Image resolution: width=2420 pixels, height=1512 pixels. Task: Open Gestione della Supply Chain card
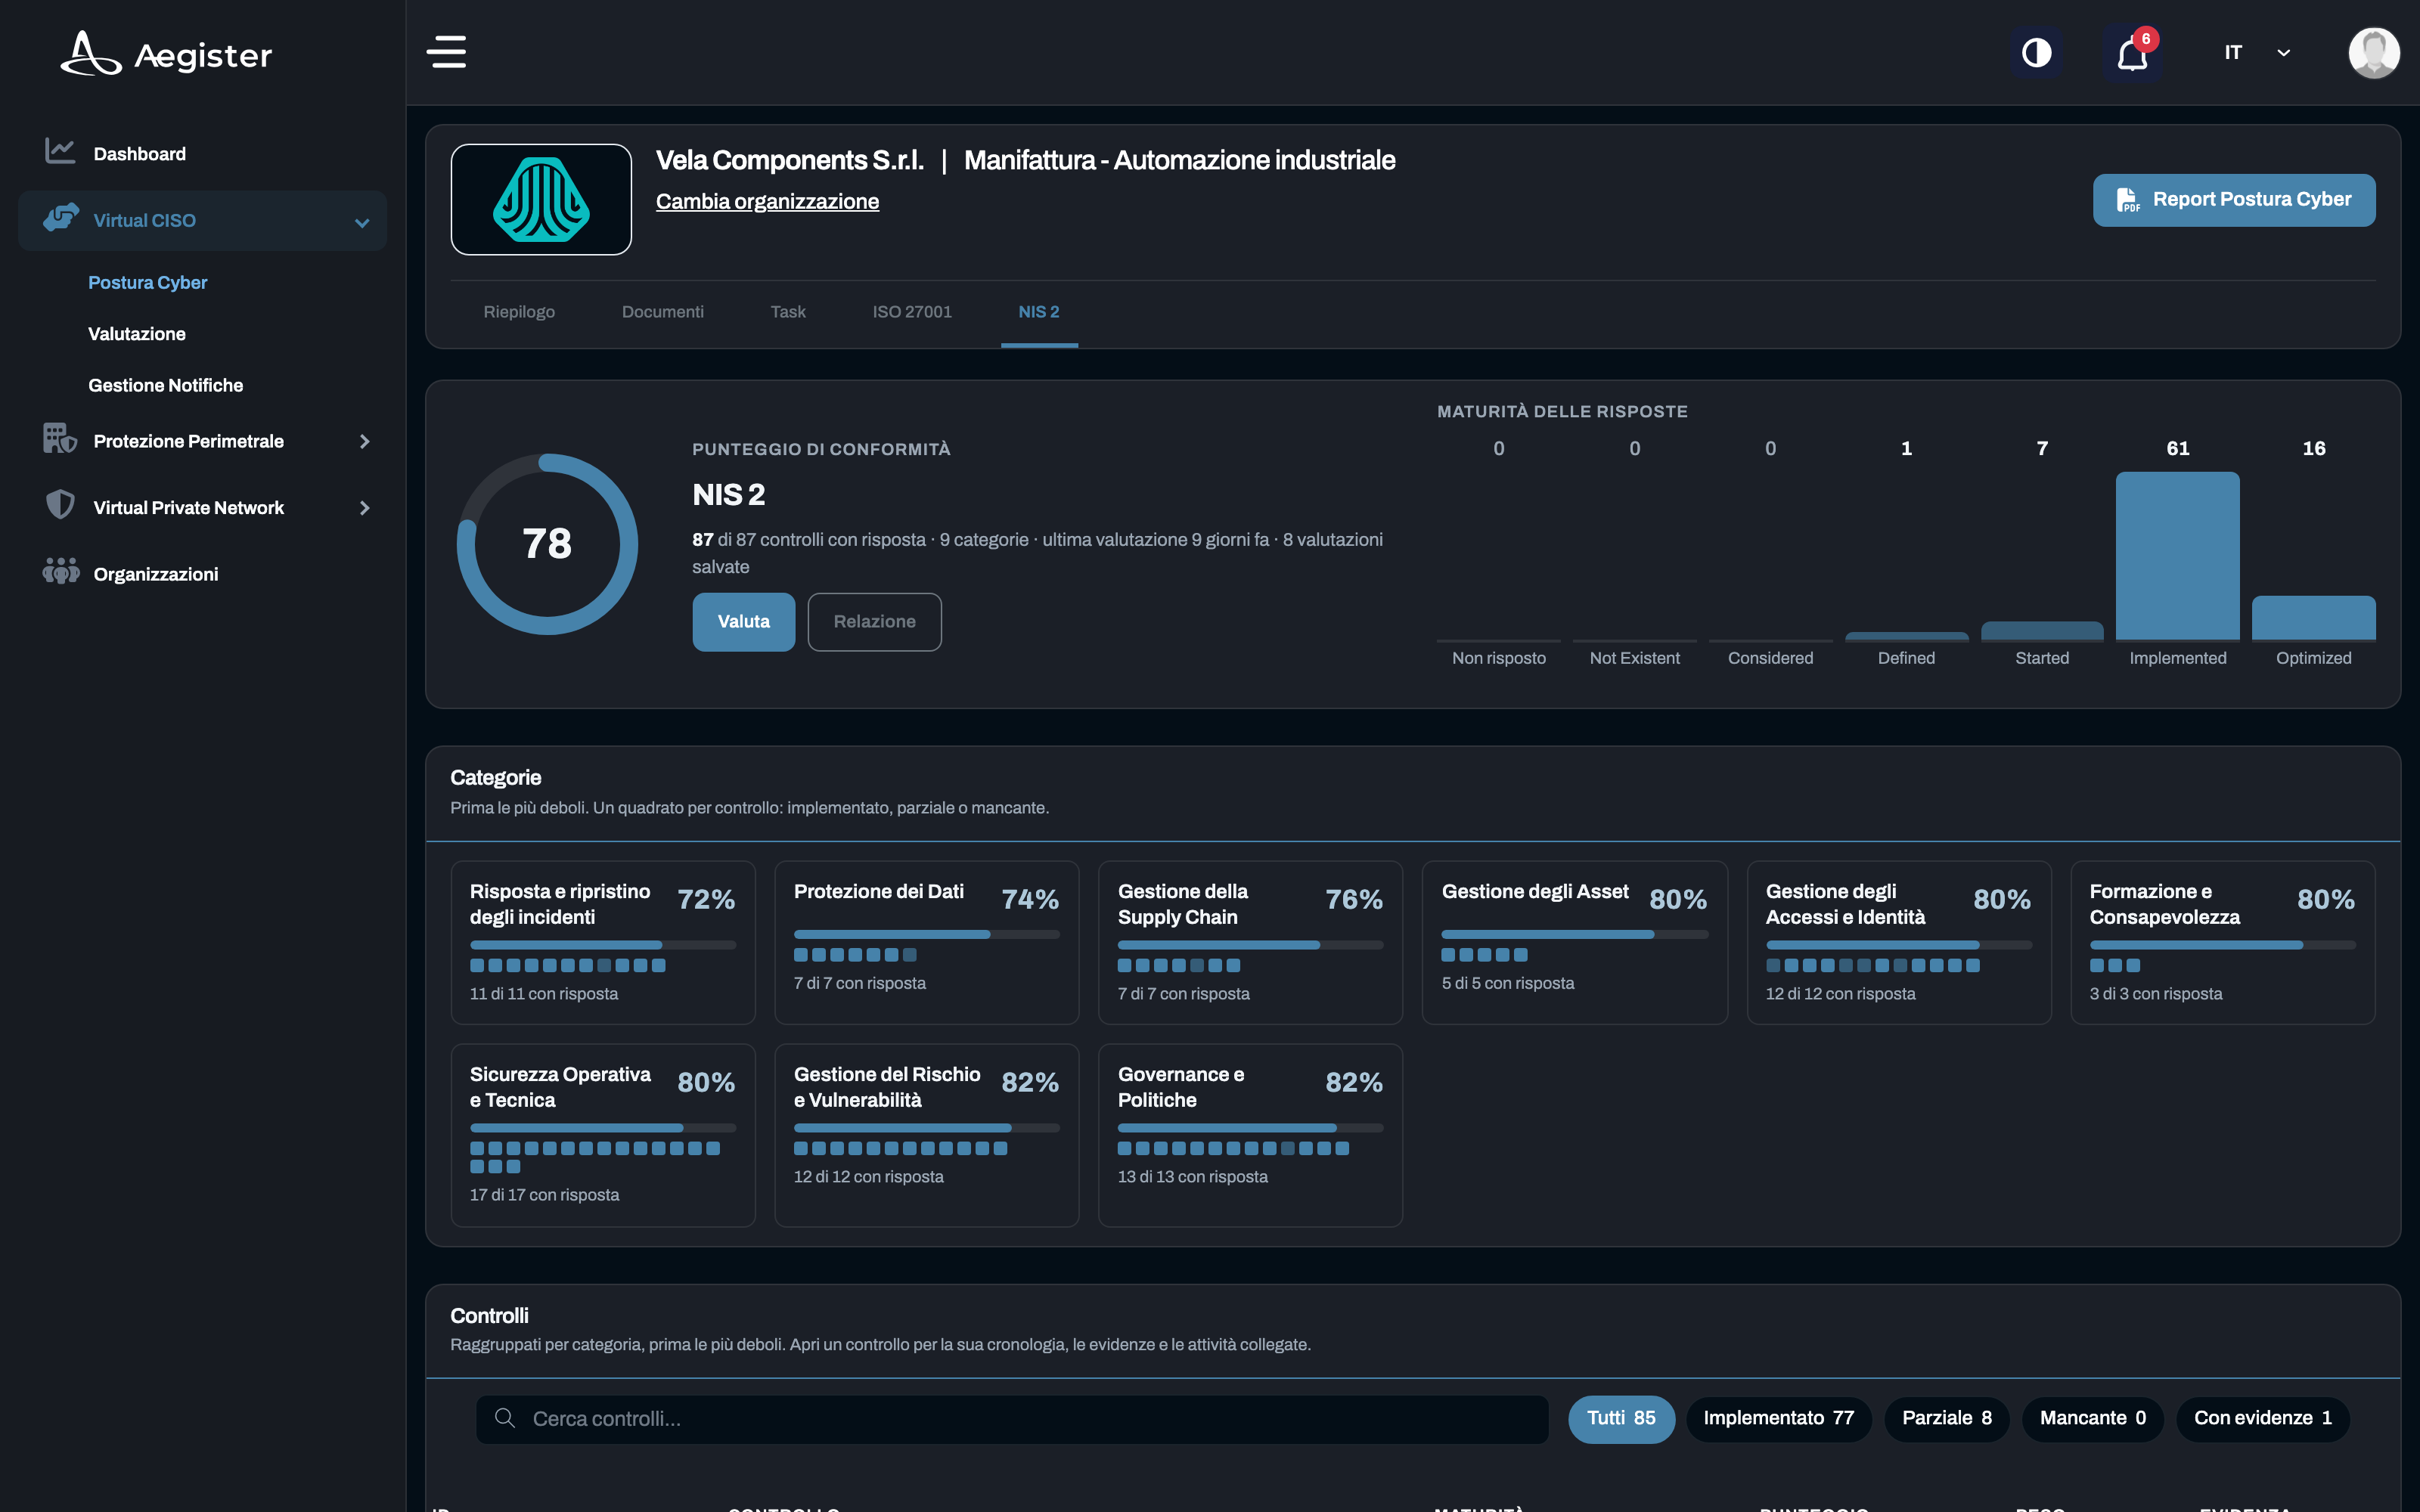click(x=1250, y=942)
